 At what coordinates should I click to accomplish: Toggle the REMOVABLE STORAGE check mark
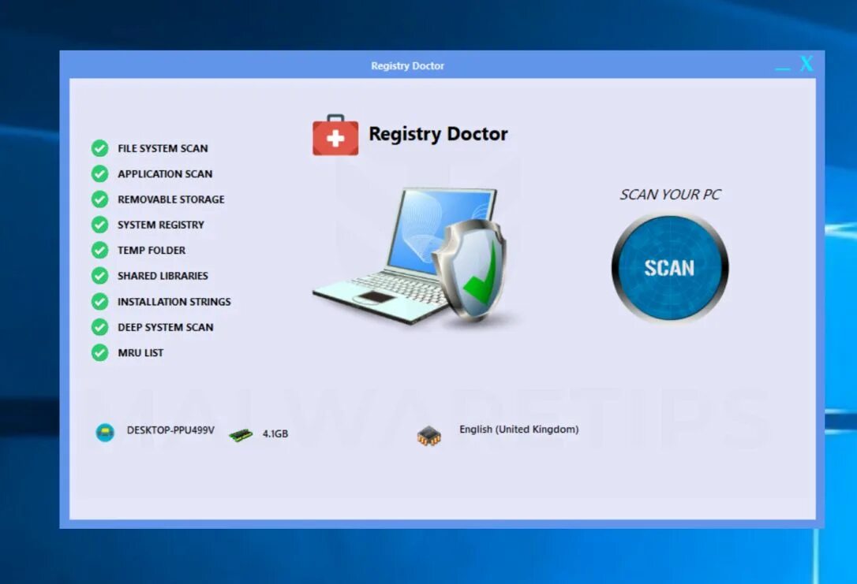99,199
